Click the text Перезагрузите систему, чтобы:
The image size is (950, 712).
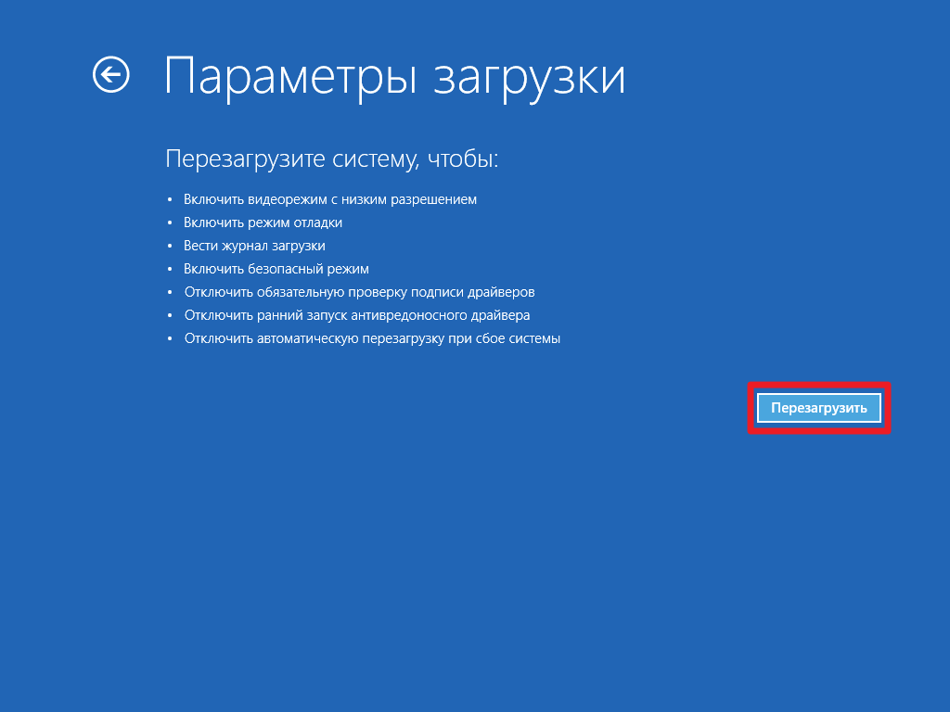coord(331,159)
